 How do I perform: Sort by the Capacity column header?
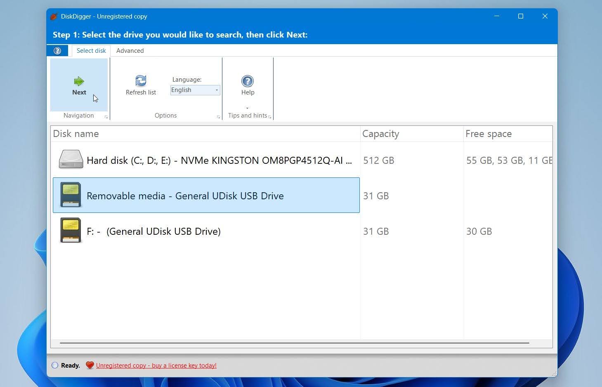point(412,134)
